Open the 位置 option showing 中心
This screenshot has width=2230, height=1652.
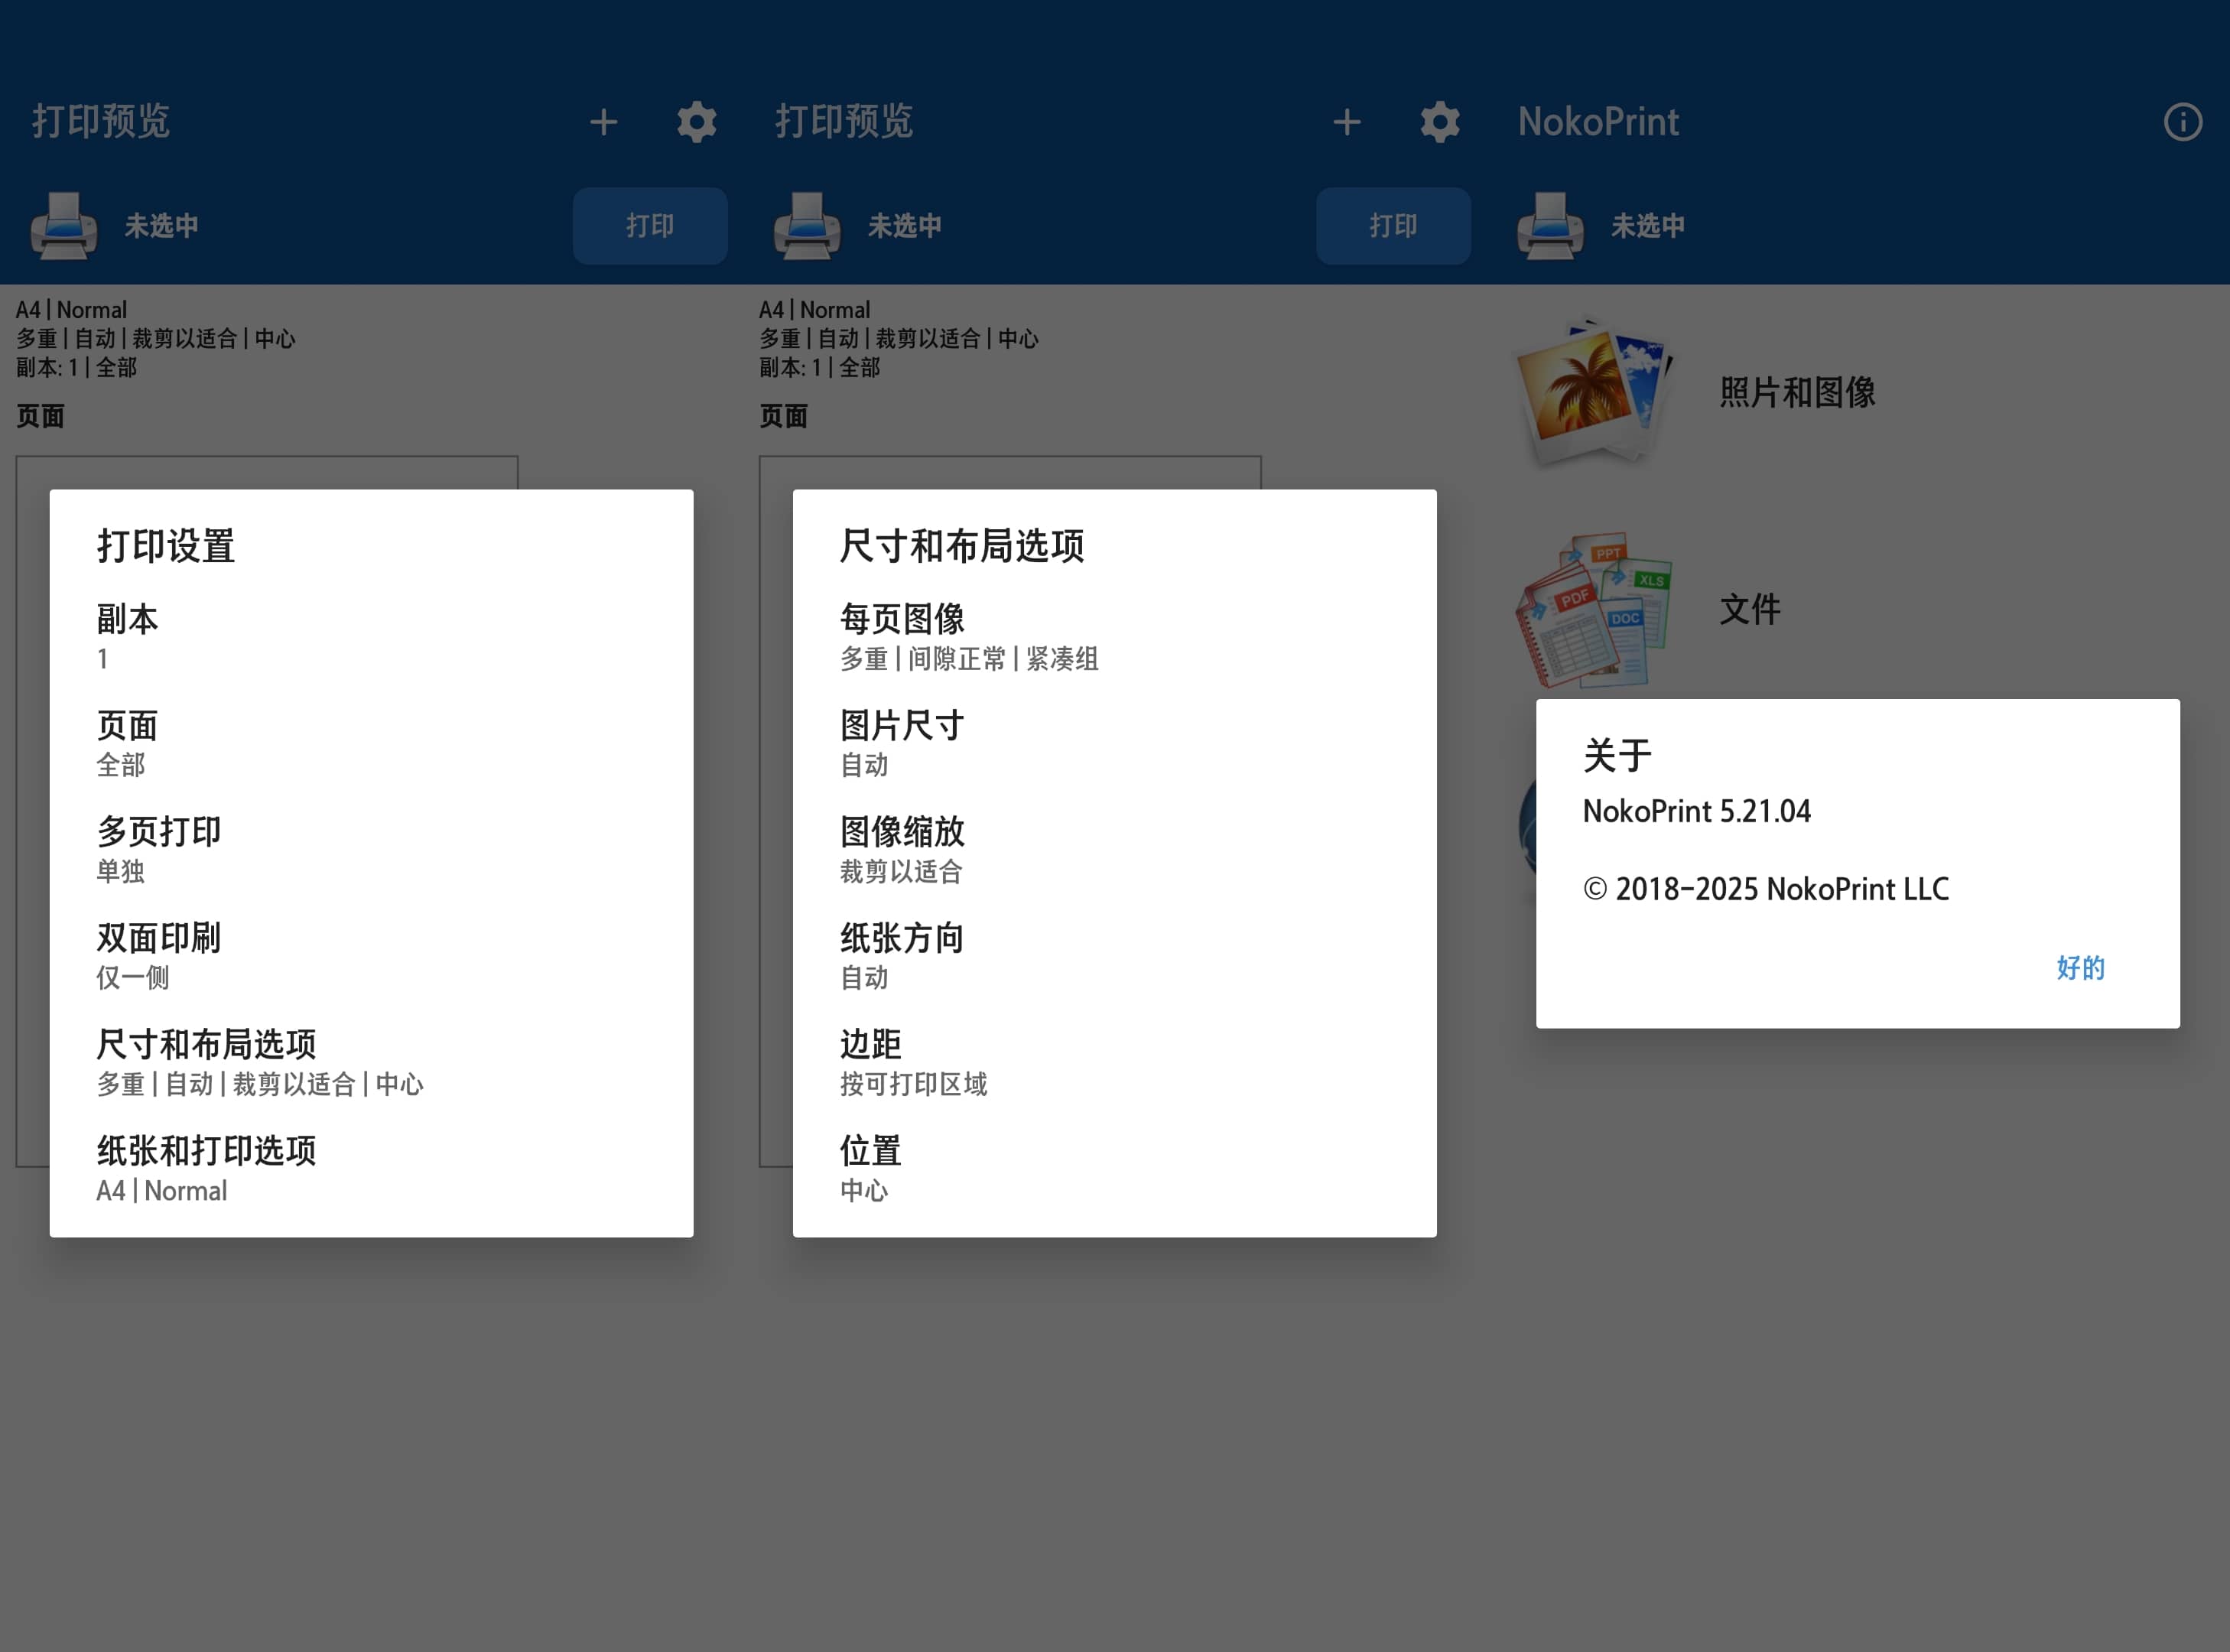pos(1114,1167)
